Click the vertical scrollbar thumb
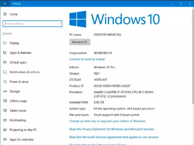Screen dimensions: 194x145 193,57
